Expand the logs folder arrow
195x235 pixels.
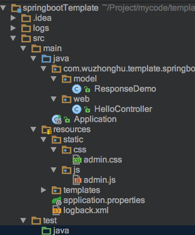[x=13, y=28]
